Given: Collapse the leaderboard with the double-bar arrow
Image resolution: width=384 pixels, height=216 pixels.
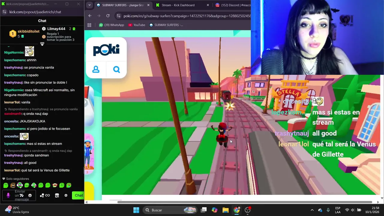Looking at the screenshot, I should click(x=42, y=44).
